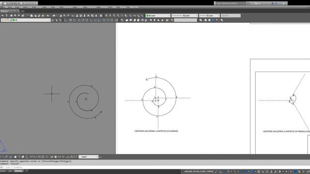Viewport: 310px width, 174px height.
Task: Activate Zoom Realtime magnifier tool
Action: click(x=64, y=15)
